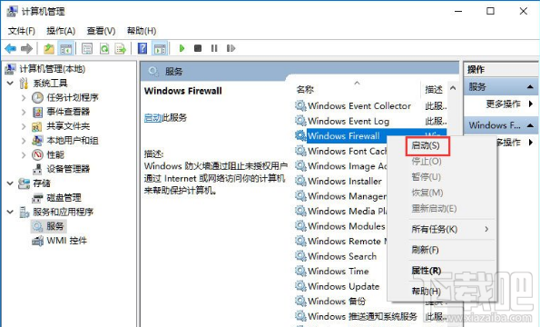This screenshot has width=540, height=327.
Task: Click the Restart Service toolbar icon
Action: [231, 48]
